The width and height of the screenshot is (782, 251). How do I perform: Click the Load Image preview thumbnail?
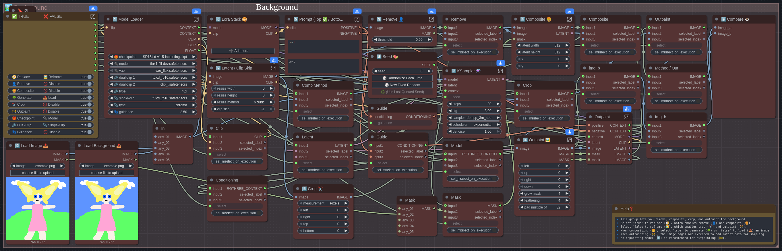tap(38, 208)
